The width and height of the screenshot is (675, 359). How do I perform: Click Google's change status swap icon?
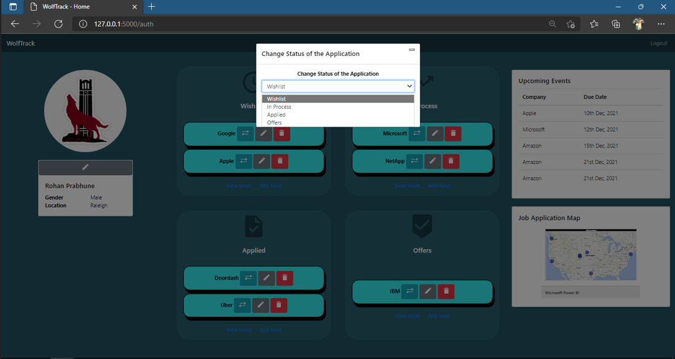tap(245, 133)
